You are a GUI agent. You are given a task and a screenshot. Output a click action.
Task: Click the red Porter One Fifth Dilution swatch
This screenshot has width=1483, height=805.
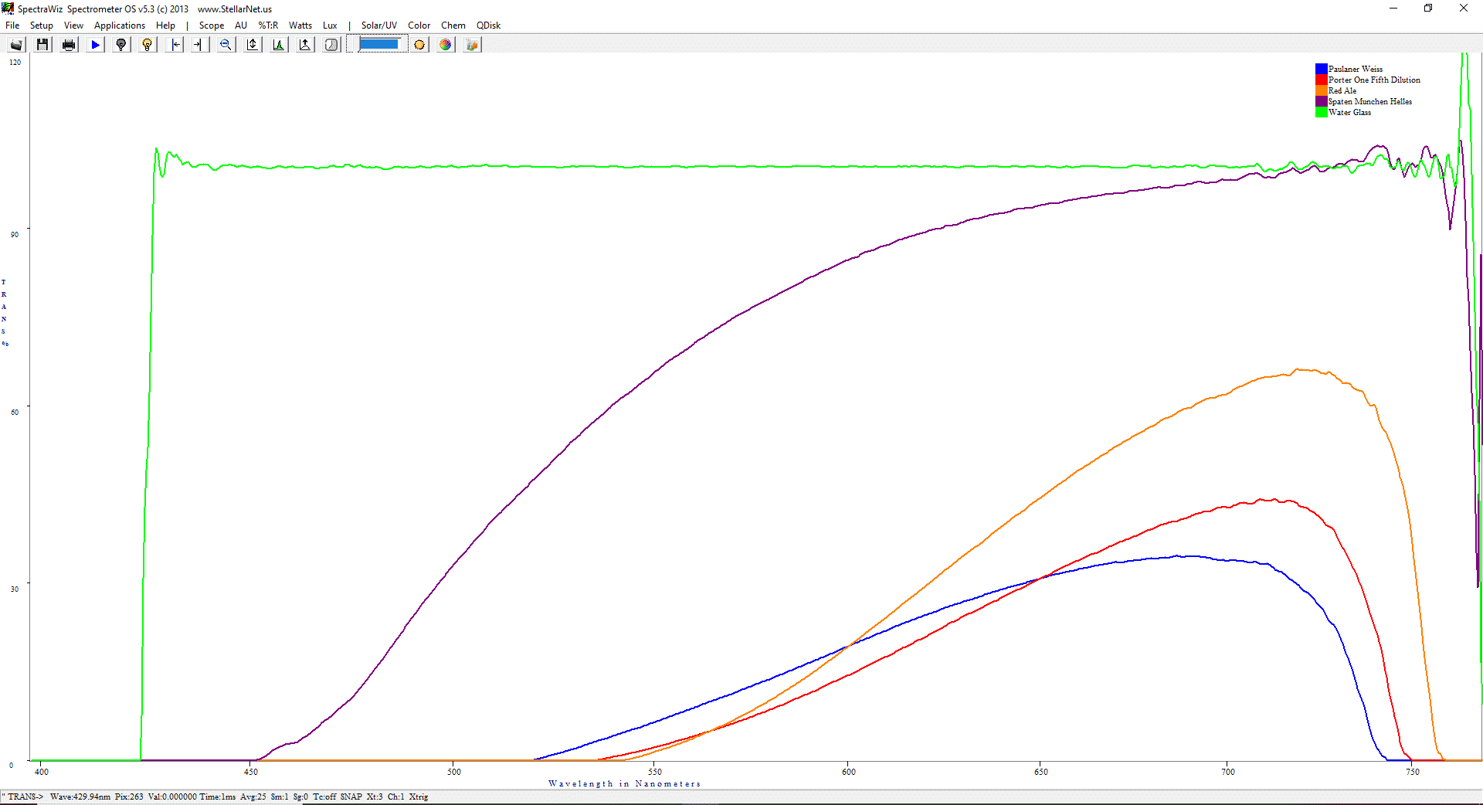click(1322, 80)
